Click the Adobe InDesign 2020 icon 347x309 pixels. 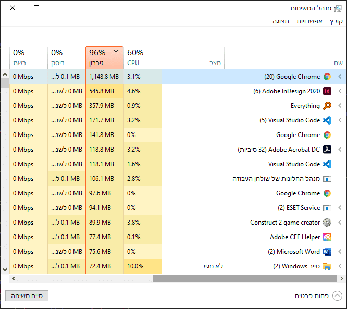click(327, 91)
